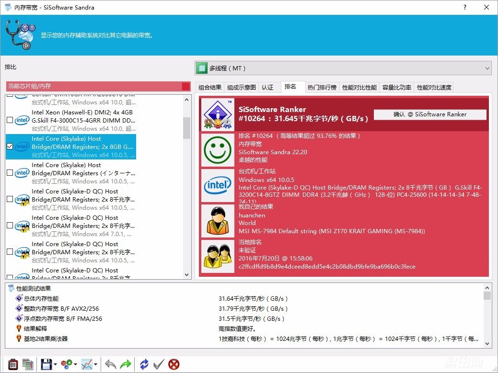Click the 确认 @ SiSoftware Ranker button

pos(430,114)
